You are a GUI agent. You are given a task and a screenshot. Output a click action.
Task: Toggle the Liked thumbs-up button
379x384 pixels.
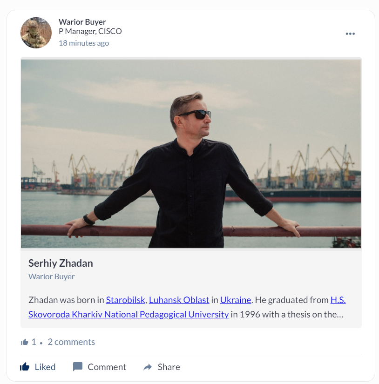[x=38, y=367]
